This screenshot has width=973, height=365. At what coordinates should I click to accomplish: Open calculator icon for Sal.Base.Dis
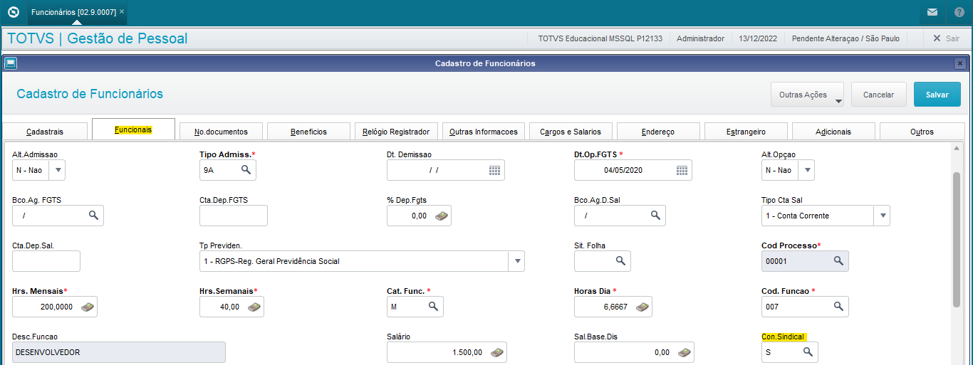pyautogui.click(x=685, y=352)
